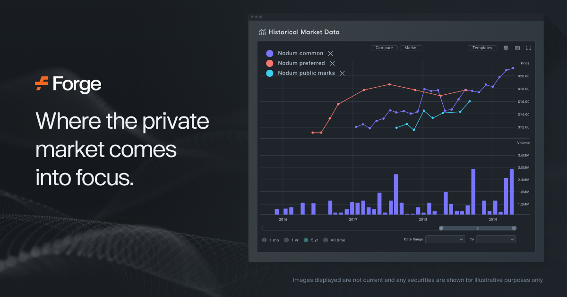Remove the Nodum public marks series
The height and width of the screenshot is (297, 567).
(343, 74)
